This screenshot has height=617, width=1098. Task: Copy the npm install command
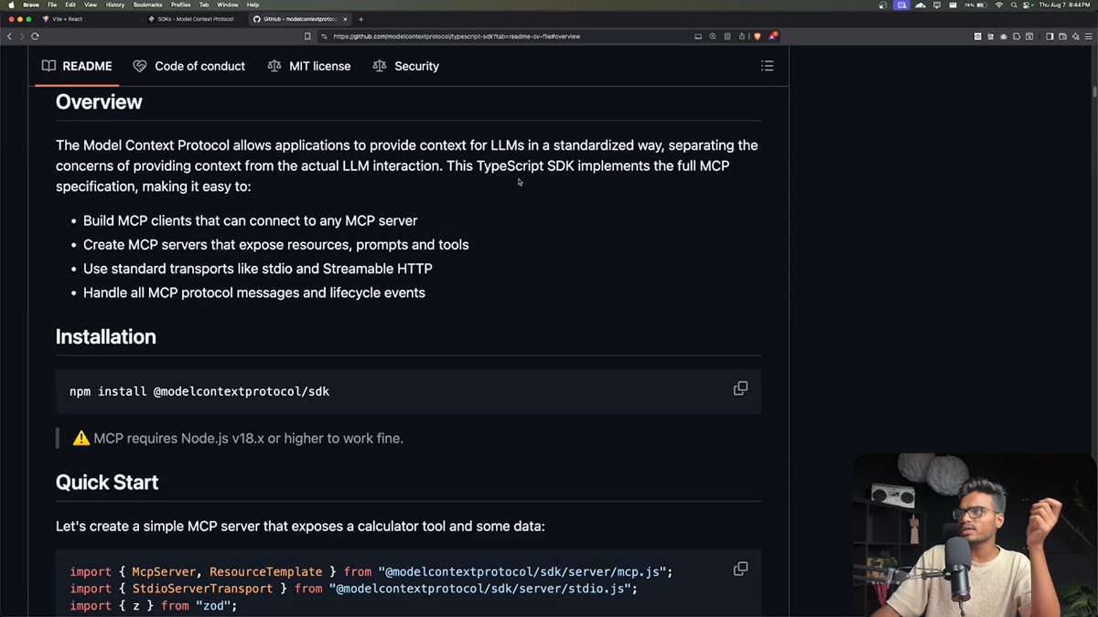tap(740, 388)
